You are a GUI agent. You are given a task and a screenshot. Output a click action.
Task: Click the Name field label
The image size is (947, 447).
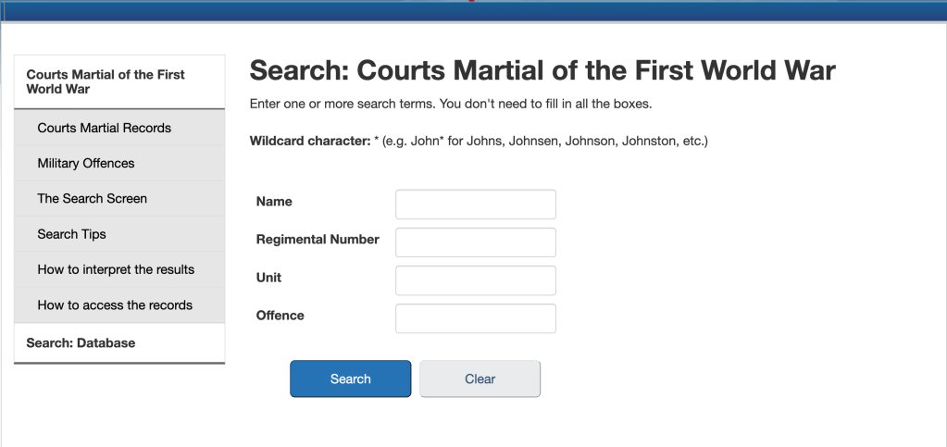(x=274, y=201)
